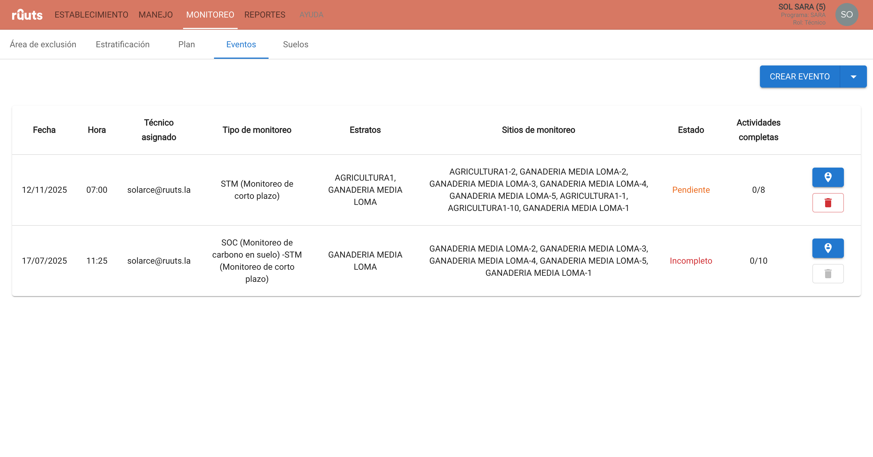
Task: Go to the Plan tab
Action: [186, 44]
